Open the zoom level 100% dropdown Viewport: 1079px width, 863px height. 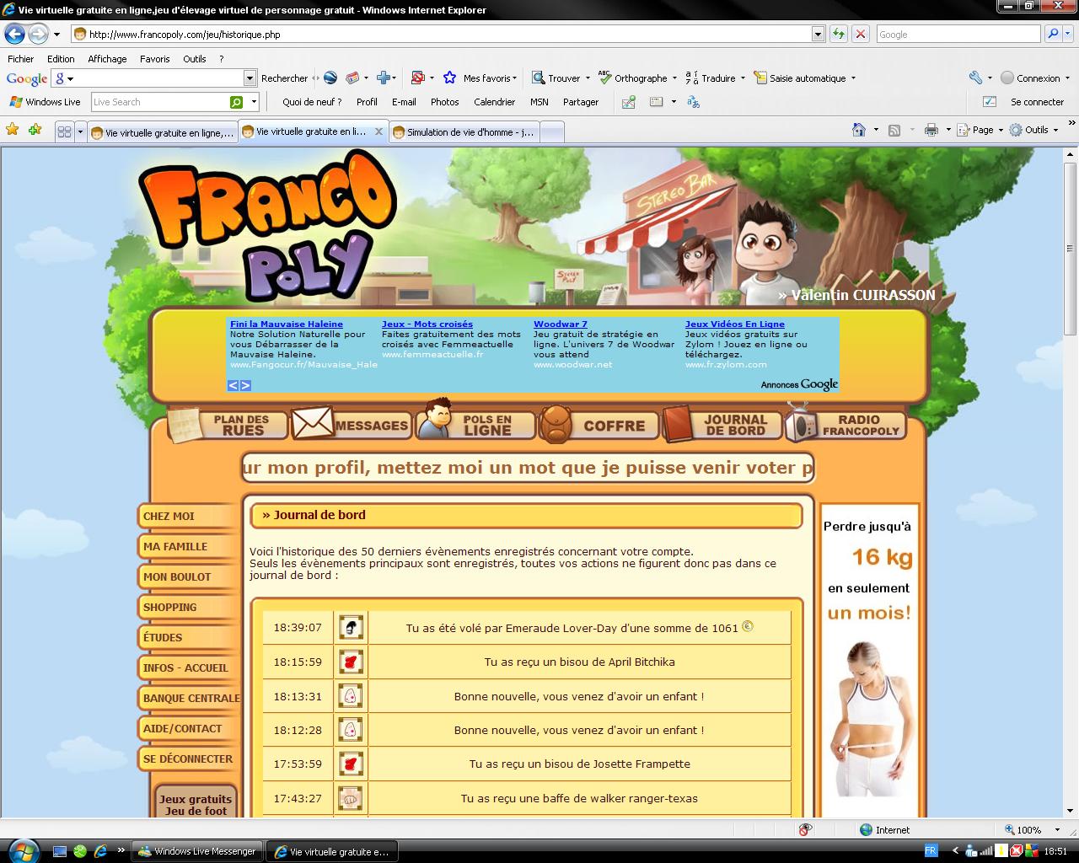tap(1058, 830)
